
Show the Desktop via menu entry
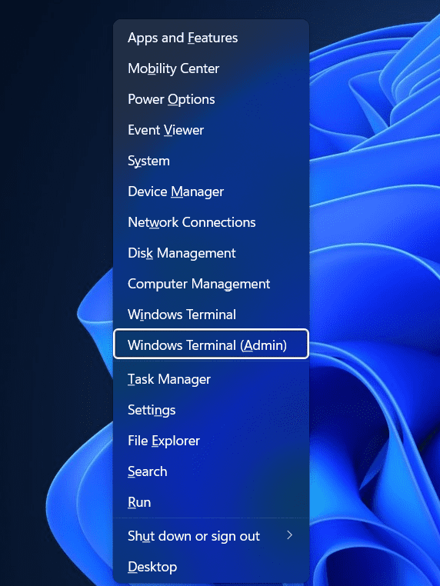coord(212,567)
